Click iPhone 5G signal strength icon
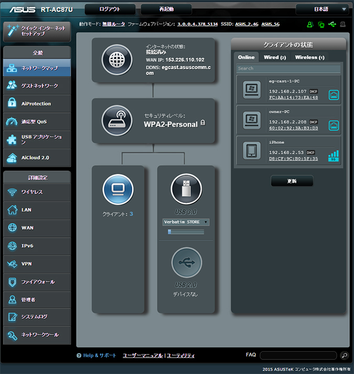The height and width of the screenshot is (374, 354). pos(334,156)
